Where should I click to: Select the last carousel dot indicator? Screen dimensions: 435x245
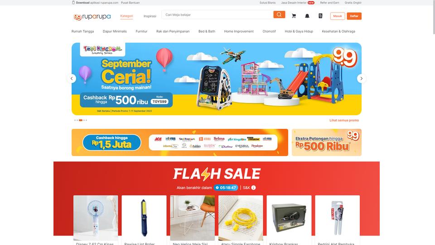(86, 120)
